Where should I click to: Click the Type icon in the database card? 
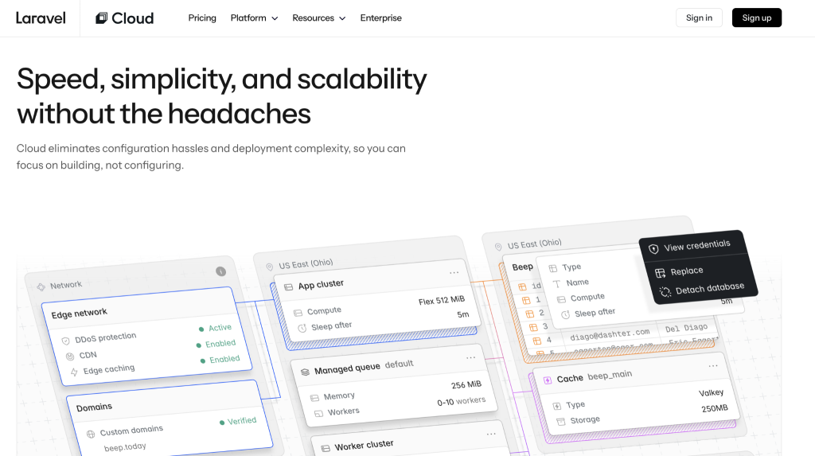(x=553, y=268)
